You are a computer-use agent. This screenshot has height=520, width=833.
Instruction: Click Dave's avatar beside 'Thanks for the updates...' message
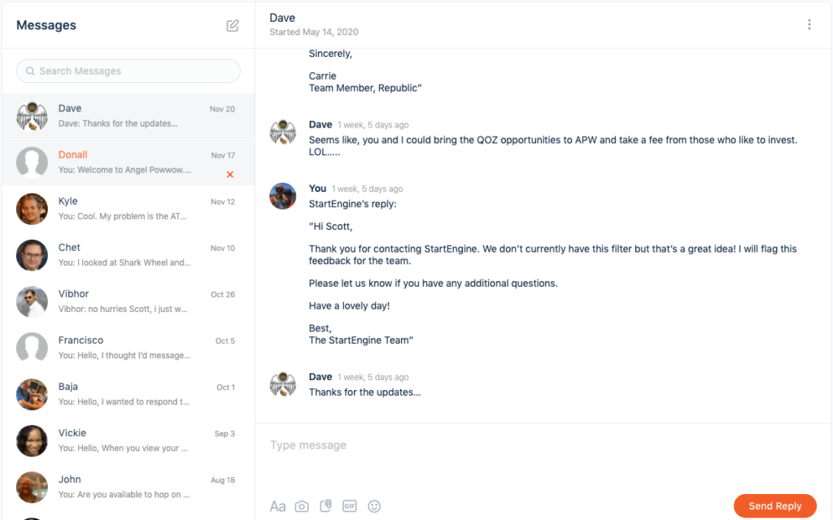click(282, 384)
